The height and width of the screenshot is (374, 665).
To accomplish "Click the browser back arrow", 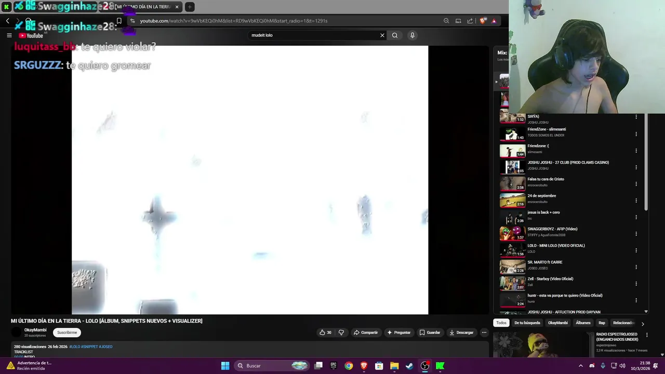I will 7,21.
